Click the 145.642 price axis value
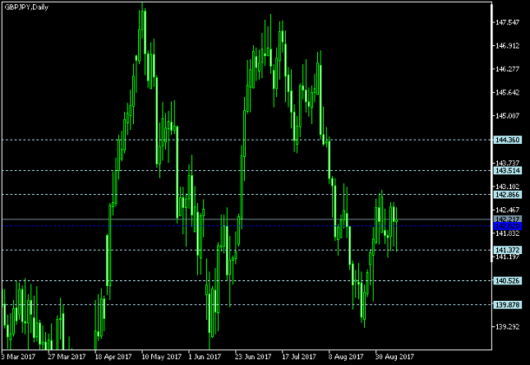The width and height of the screenshot is (530, 365). (x=507, y=92)
